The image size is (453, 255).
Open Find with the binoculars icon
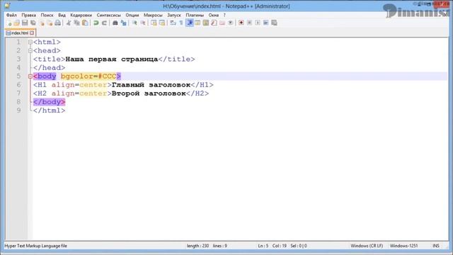pos(115,23)
